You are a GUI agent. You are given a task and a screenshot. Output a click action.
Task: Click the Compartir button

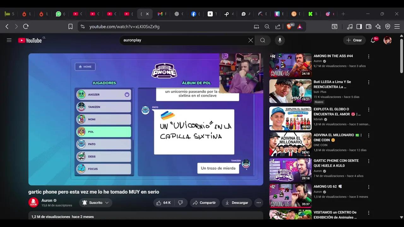coord(205,203)
